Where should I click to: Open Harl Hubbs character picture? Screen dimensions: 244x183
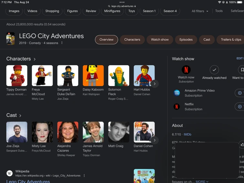[x=144, y=76]
